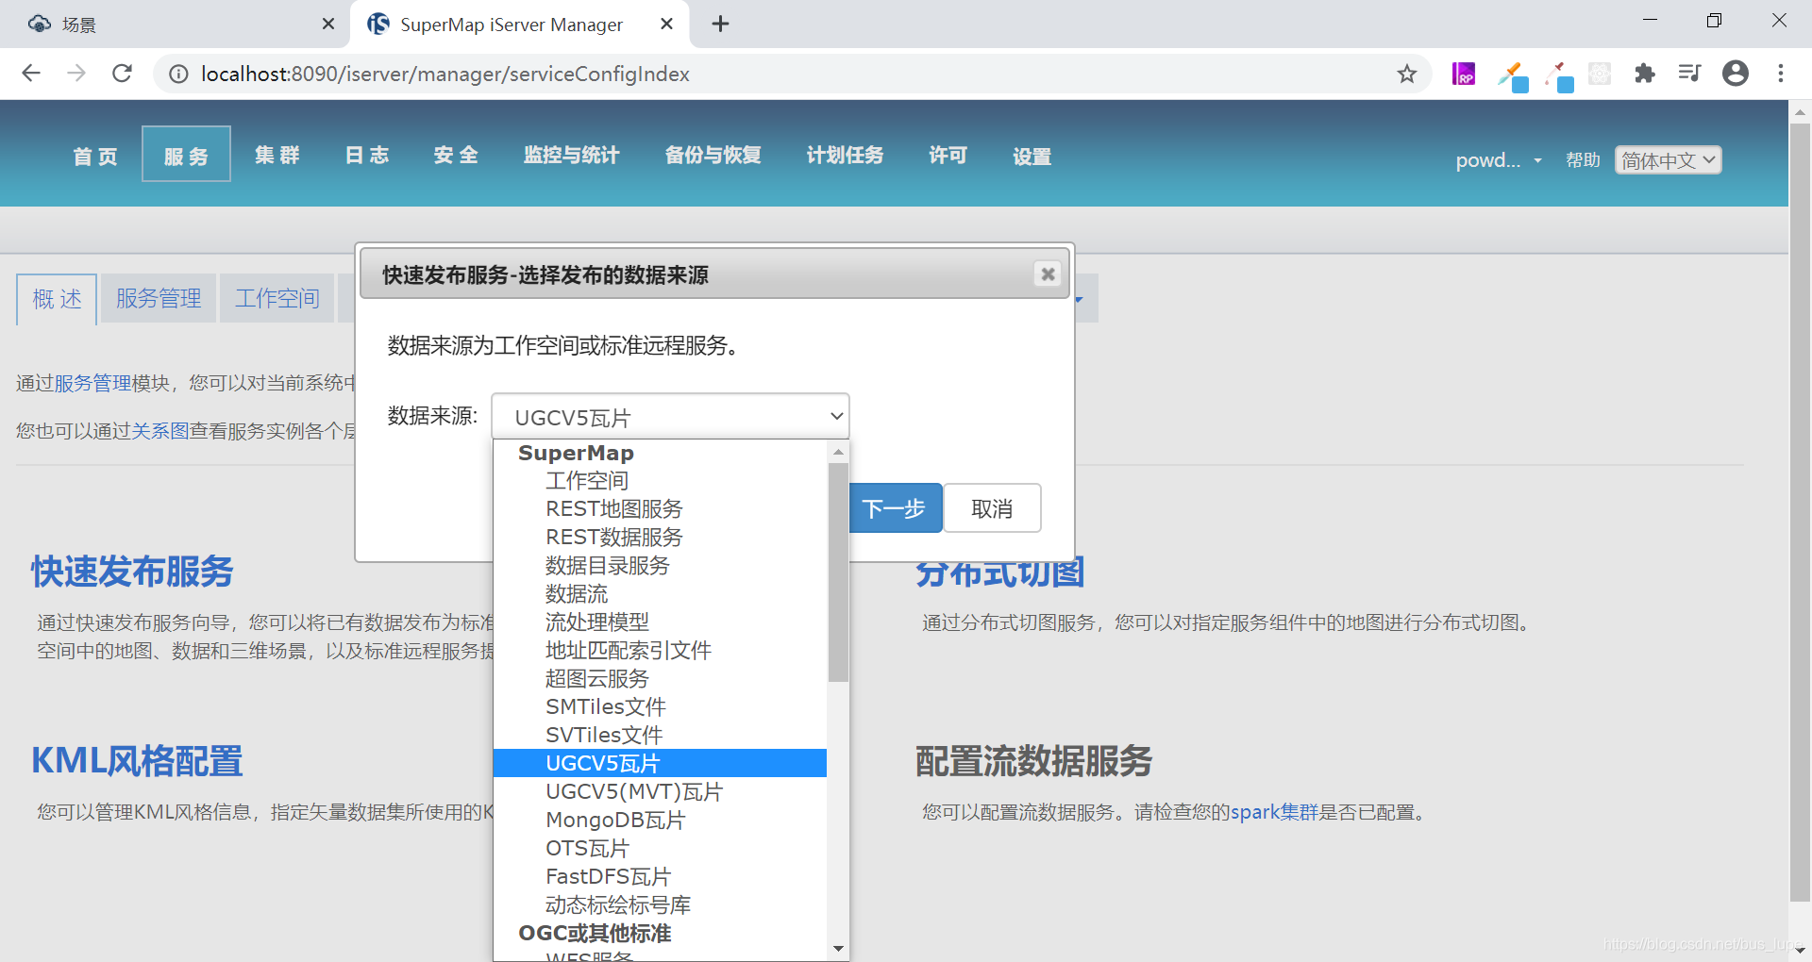The image size is (1812, 962).
Task: Select UGCV5(MVT)瓦片 option
Action: [x=660, y=792]
